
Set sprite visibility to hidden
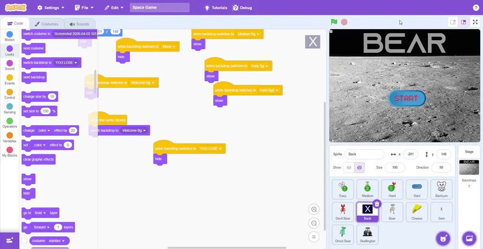pyautogui.click(x=359, y=168)
